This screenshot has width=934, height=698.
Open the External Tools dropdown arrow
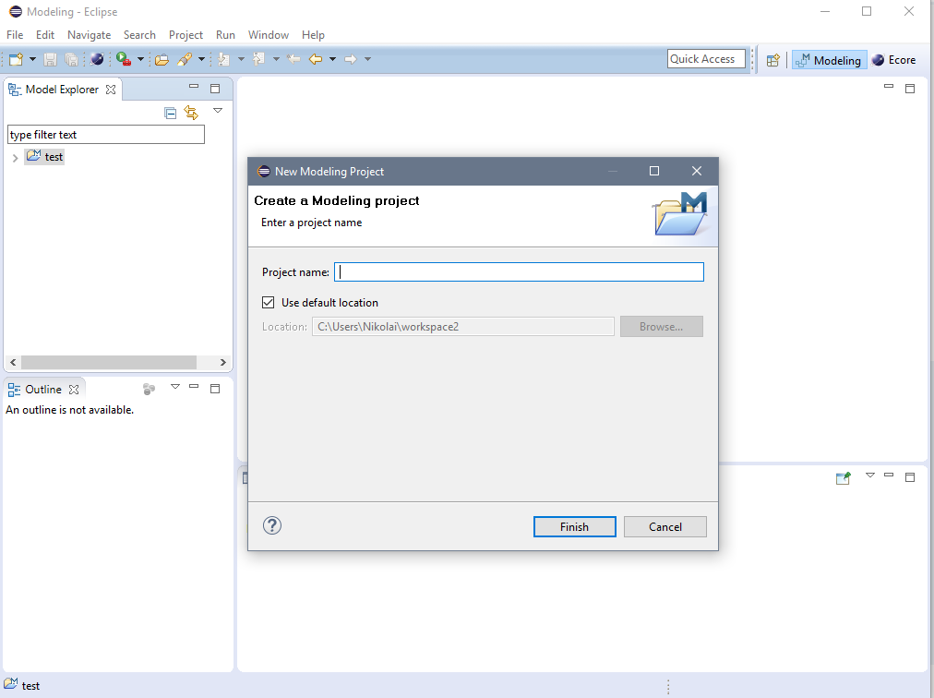pos(140,59)
